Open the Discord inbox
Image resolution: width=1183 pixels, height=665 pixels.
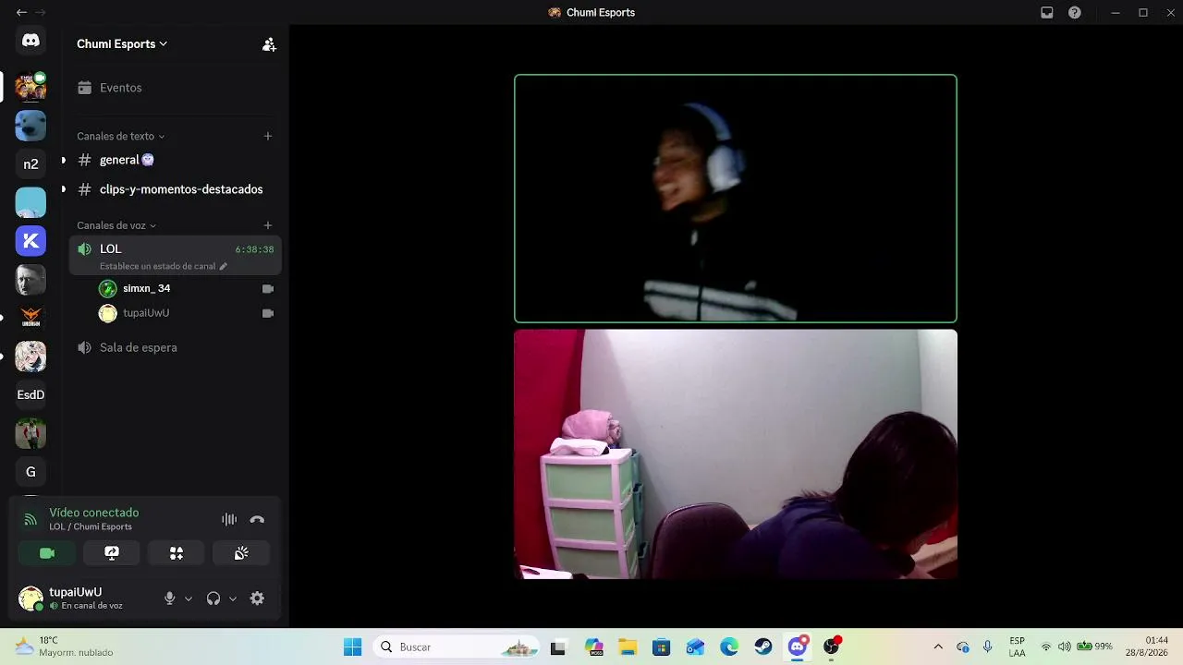point(1047,13)
